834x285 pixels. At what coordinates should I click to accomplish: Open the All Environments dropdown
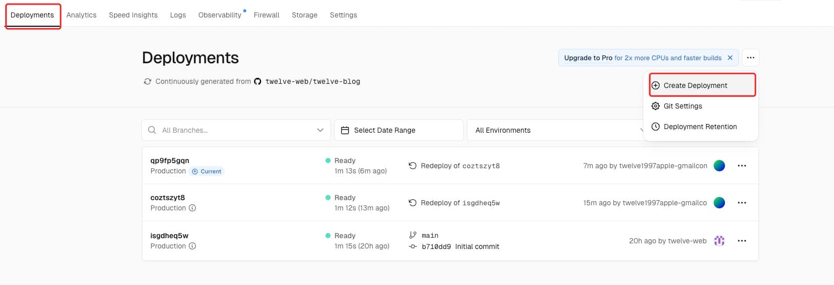coord(555,130)
